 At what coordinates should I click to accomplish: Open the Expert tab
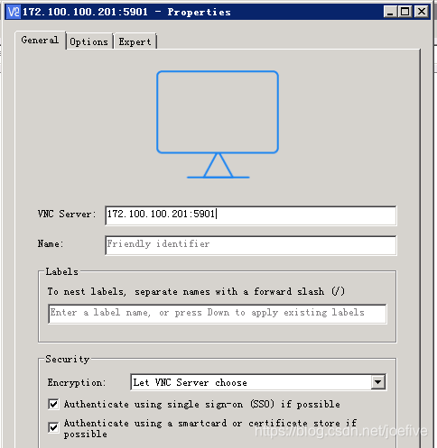(135, 41)
